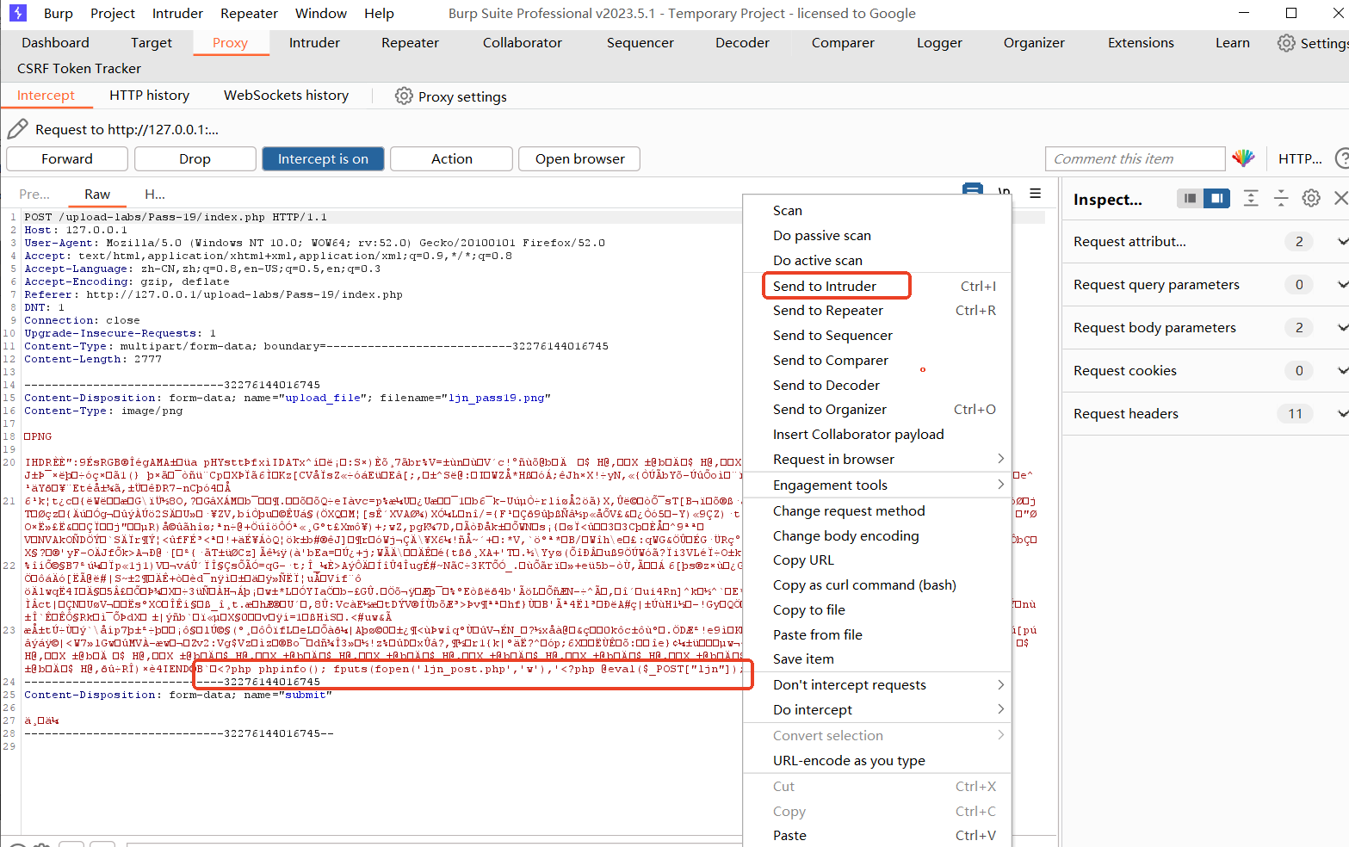This screenshot has width=1349, height=847.
Task: Select Change body encoding
Action: pos(876,535)
